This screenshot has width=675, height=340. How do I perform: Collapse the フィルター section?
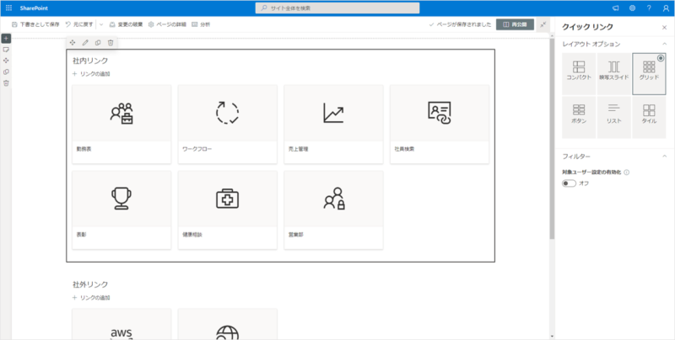coord(663,157)
